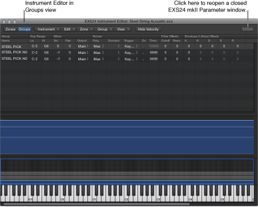
Task: Click the EXS24 button to reopen the parameter window
Action: 247,29
